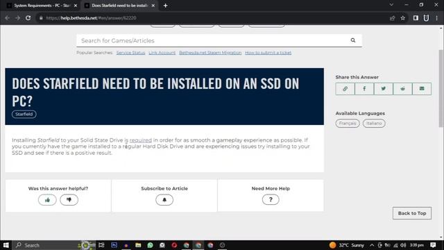Open clock showing 3:39 pm
This screenshot has height=250, width=444.
416,245
